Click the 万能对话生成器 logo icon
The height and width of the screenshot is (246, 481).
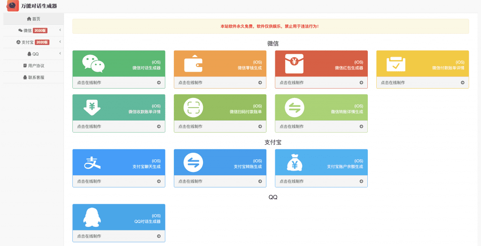pos(13,6)
